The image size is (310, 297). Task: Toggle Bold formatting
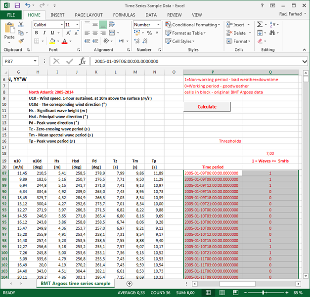[x=37, y=33]
